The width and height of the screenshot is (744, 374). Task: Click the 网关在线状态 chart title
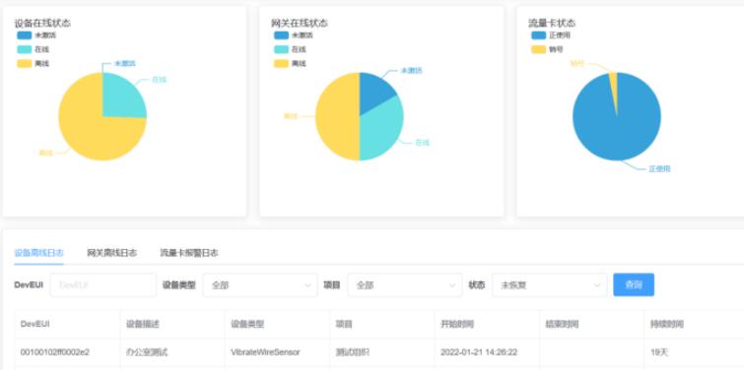pos(300,23)
